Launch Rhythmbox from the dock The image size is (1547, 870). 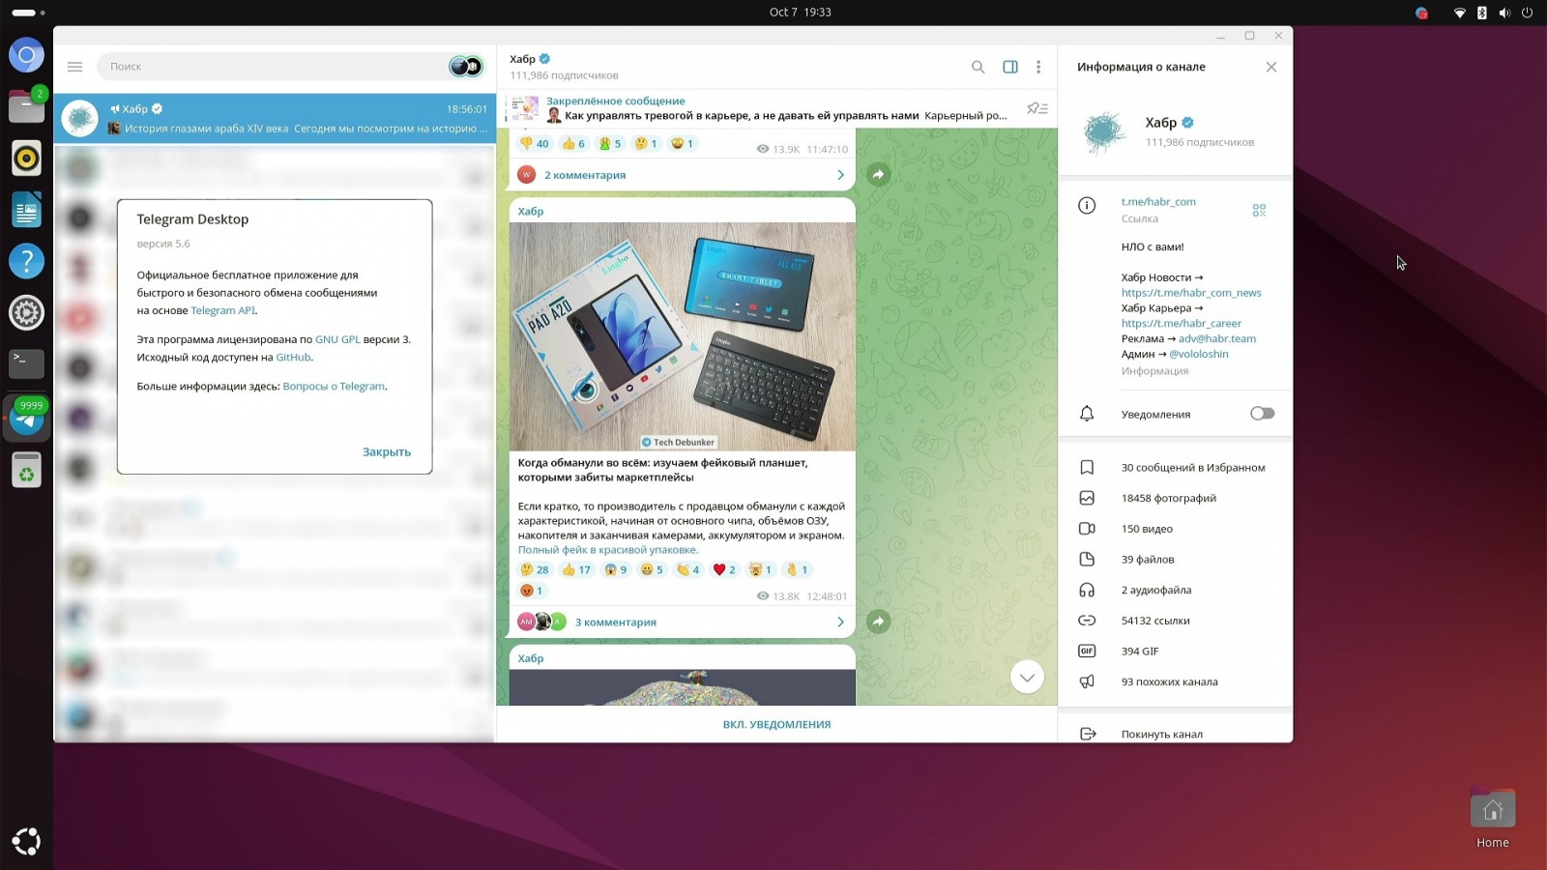[26, 158]
